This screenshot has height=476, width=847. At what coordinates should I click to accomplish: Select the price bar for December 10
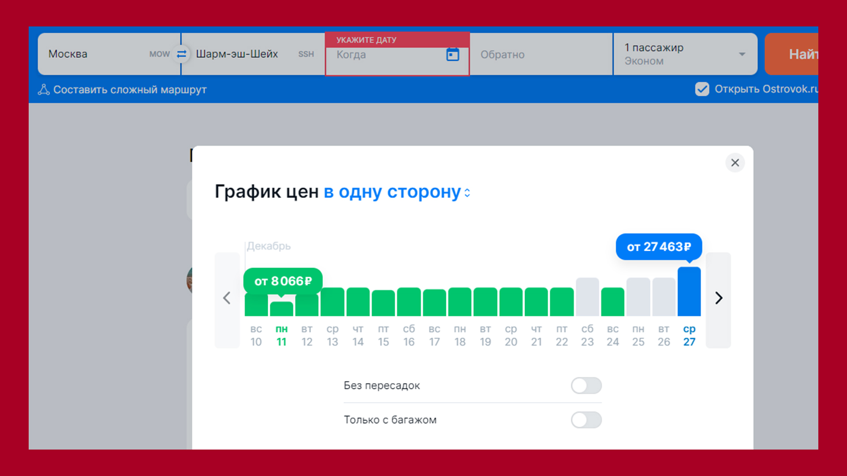[x=256, y=305]
